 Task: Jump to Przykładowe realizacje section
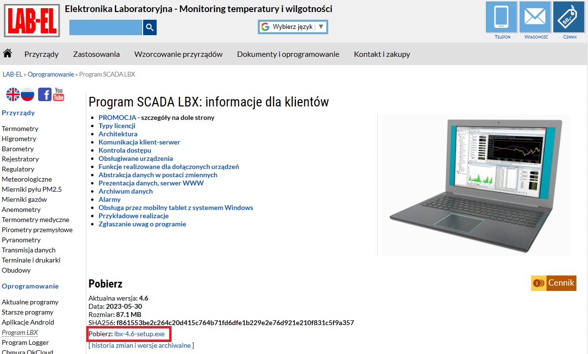[134, 216]
